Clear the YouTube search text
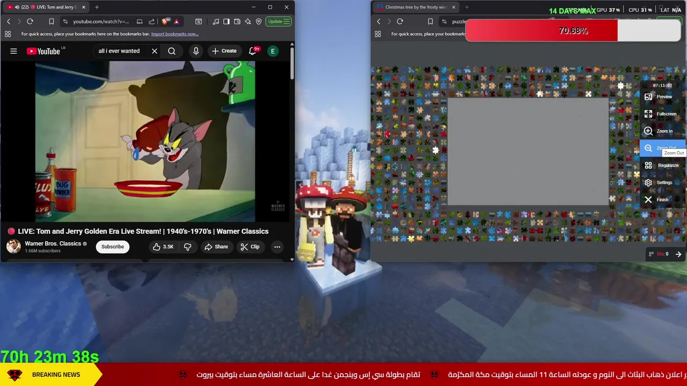The width and height of the screenshot is (687, 386). (155, 51)
